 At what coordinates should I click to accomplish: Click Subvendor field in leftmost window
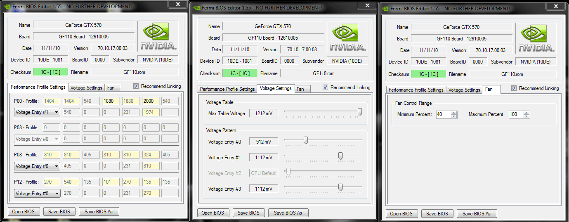click(x=158, y=60)
